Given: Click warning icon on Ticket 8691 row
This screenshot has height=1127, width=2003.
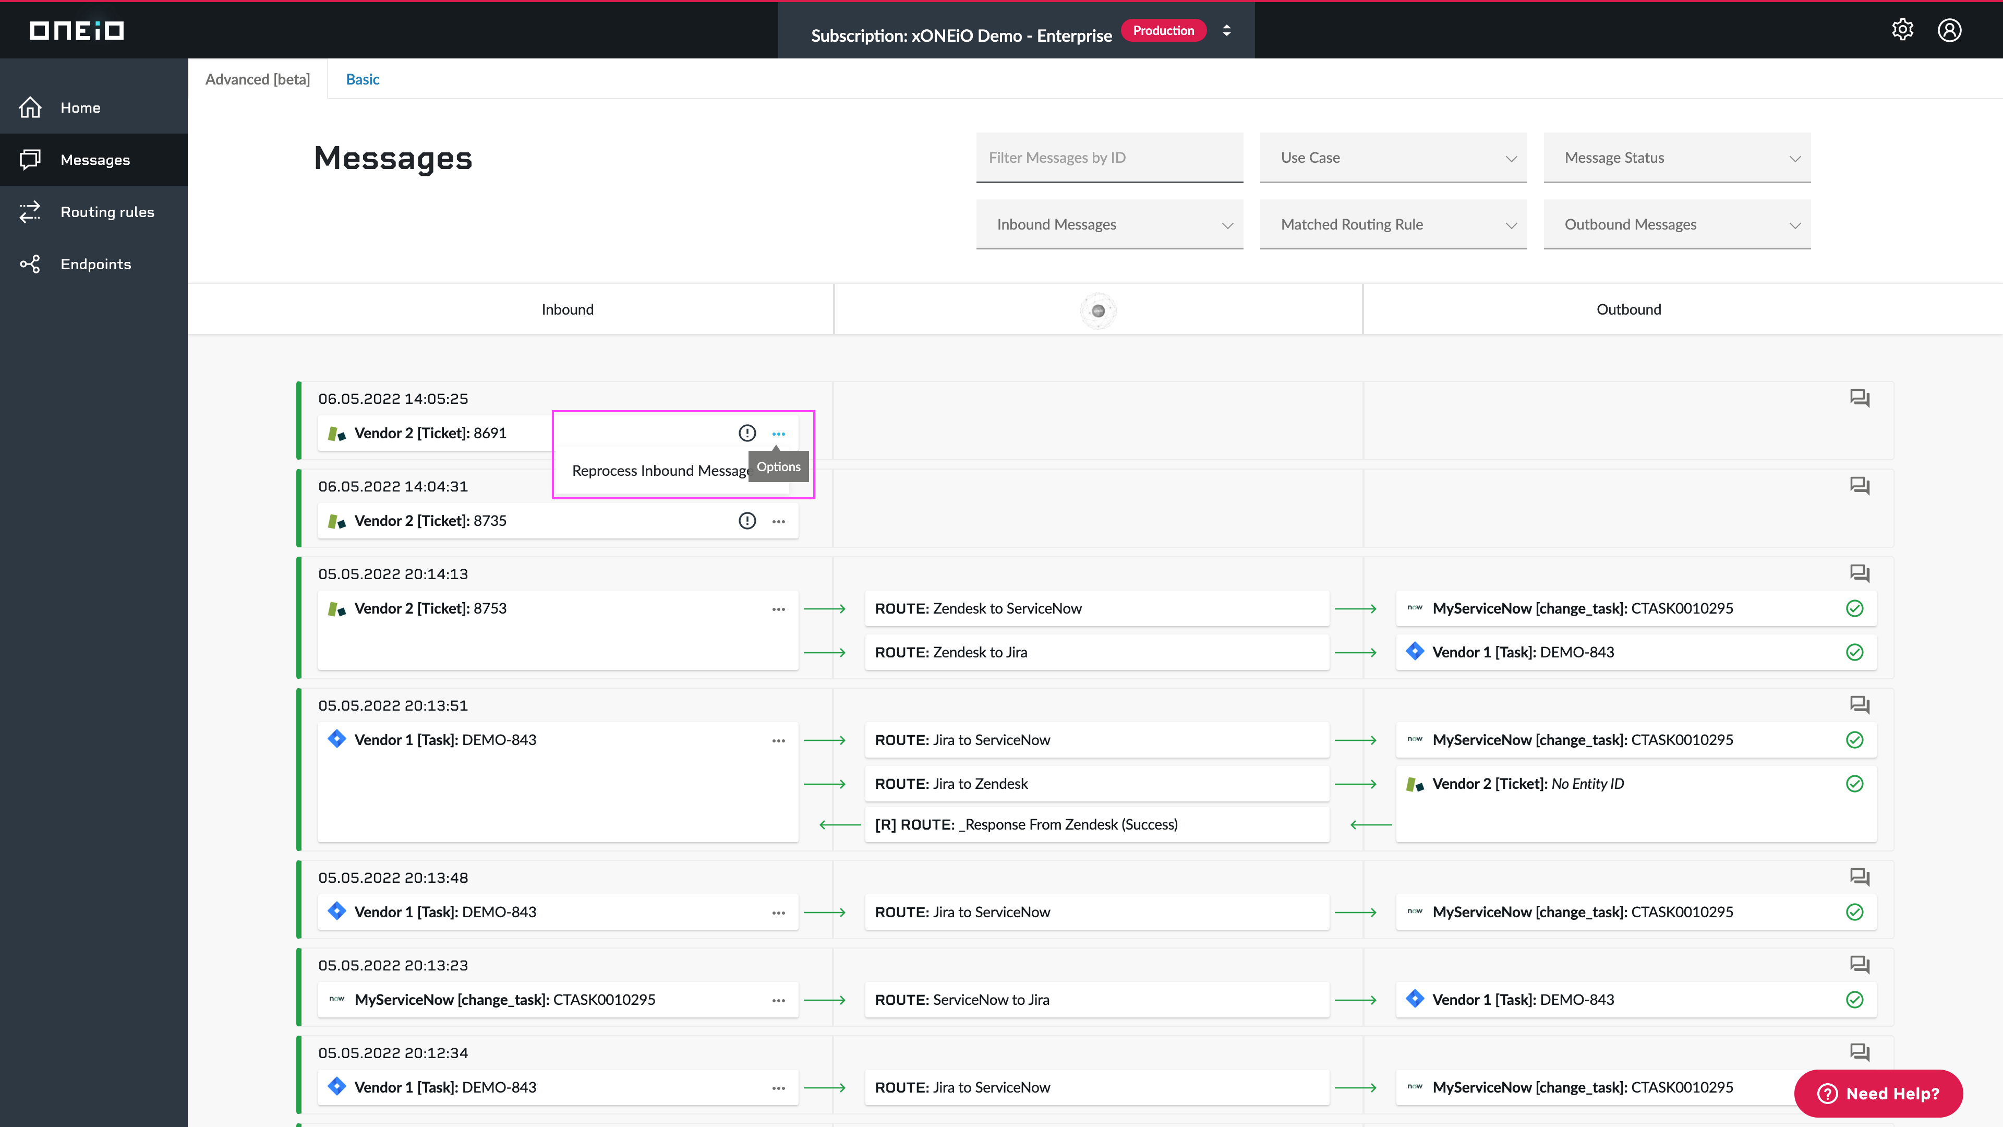Looking at the screenshot, I should (746, 433).
